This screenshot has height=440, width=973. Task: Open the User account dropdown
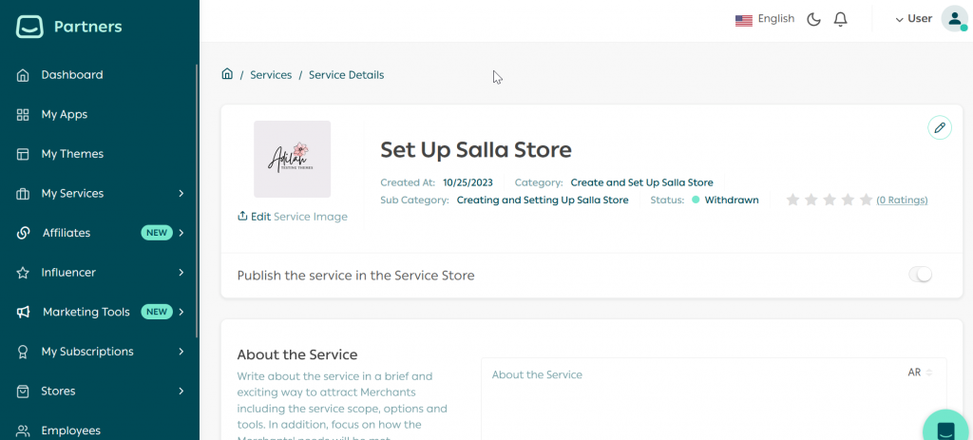(x=914, y=19)
